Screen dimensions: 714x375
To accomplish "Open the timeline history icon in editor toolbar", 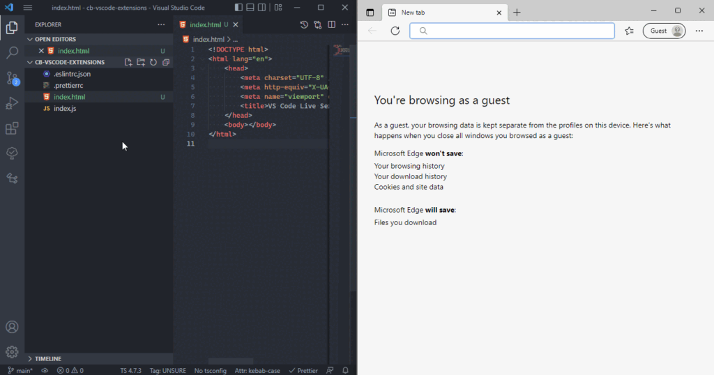I will tap(304, 24).
